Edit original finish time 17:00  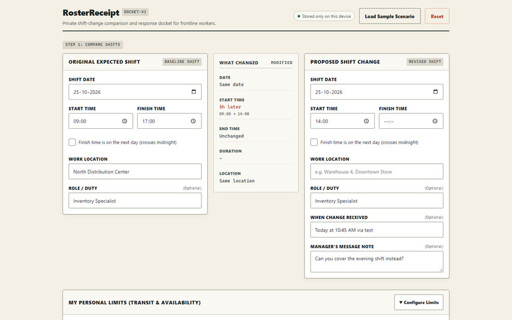click(169, 121)
